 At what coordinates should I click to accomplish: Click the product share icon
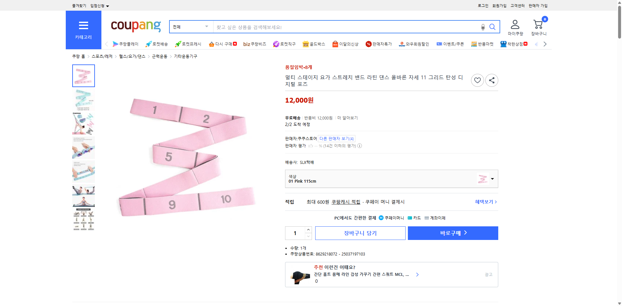pos(491,80)
